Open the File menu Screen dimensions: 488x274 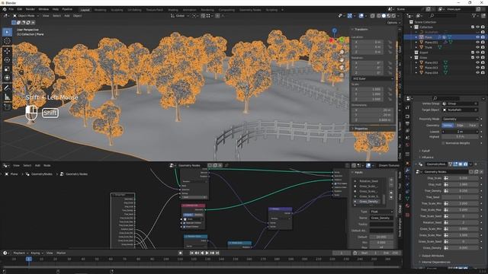pos(11,9)
